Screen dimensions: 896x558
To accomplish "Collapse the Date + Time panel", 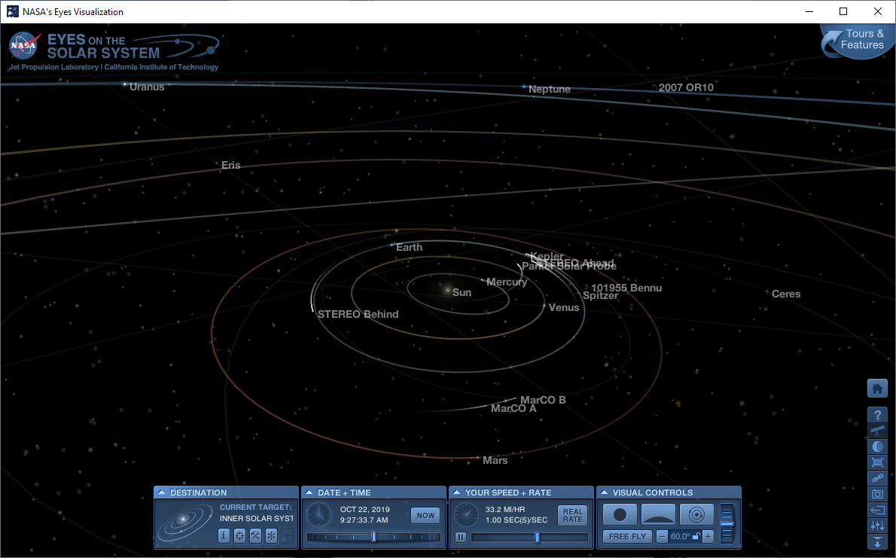I will (x=309, y=492).
